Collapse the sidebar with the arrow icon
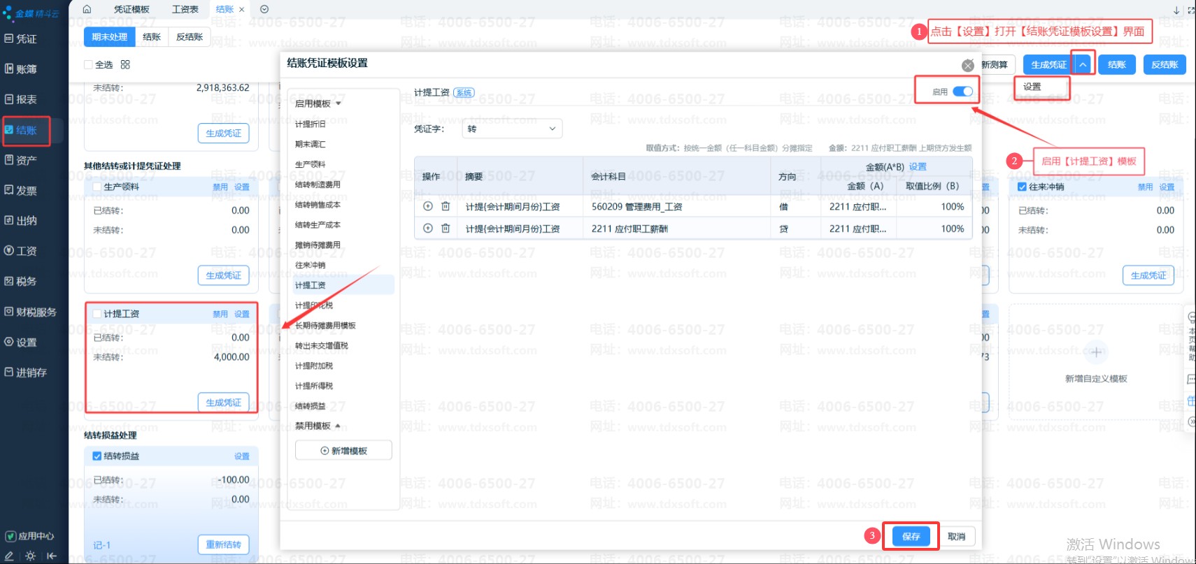The image size is (1196, 564). 52,556
